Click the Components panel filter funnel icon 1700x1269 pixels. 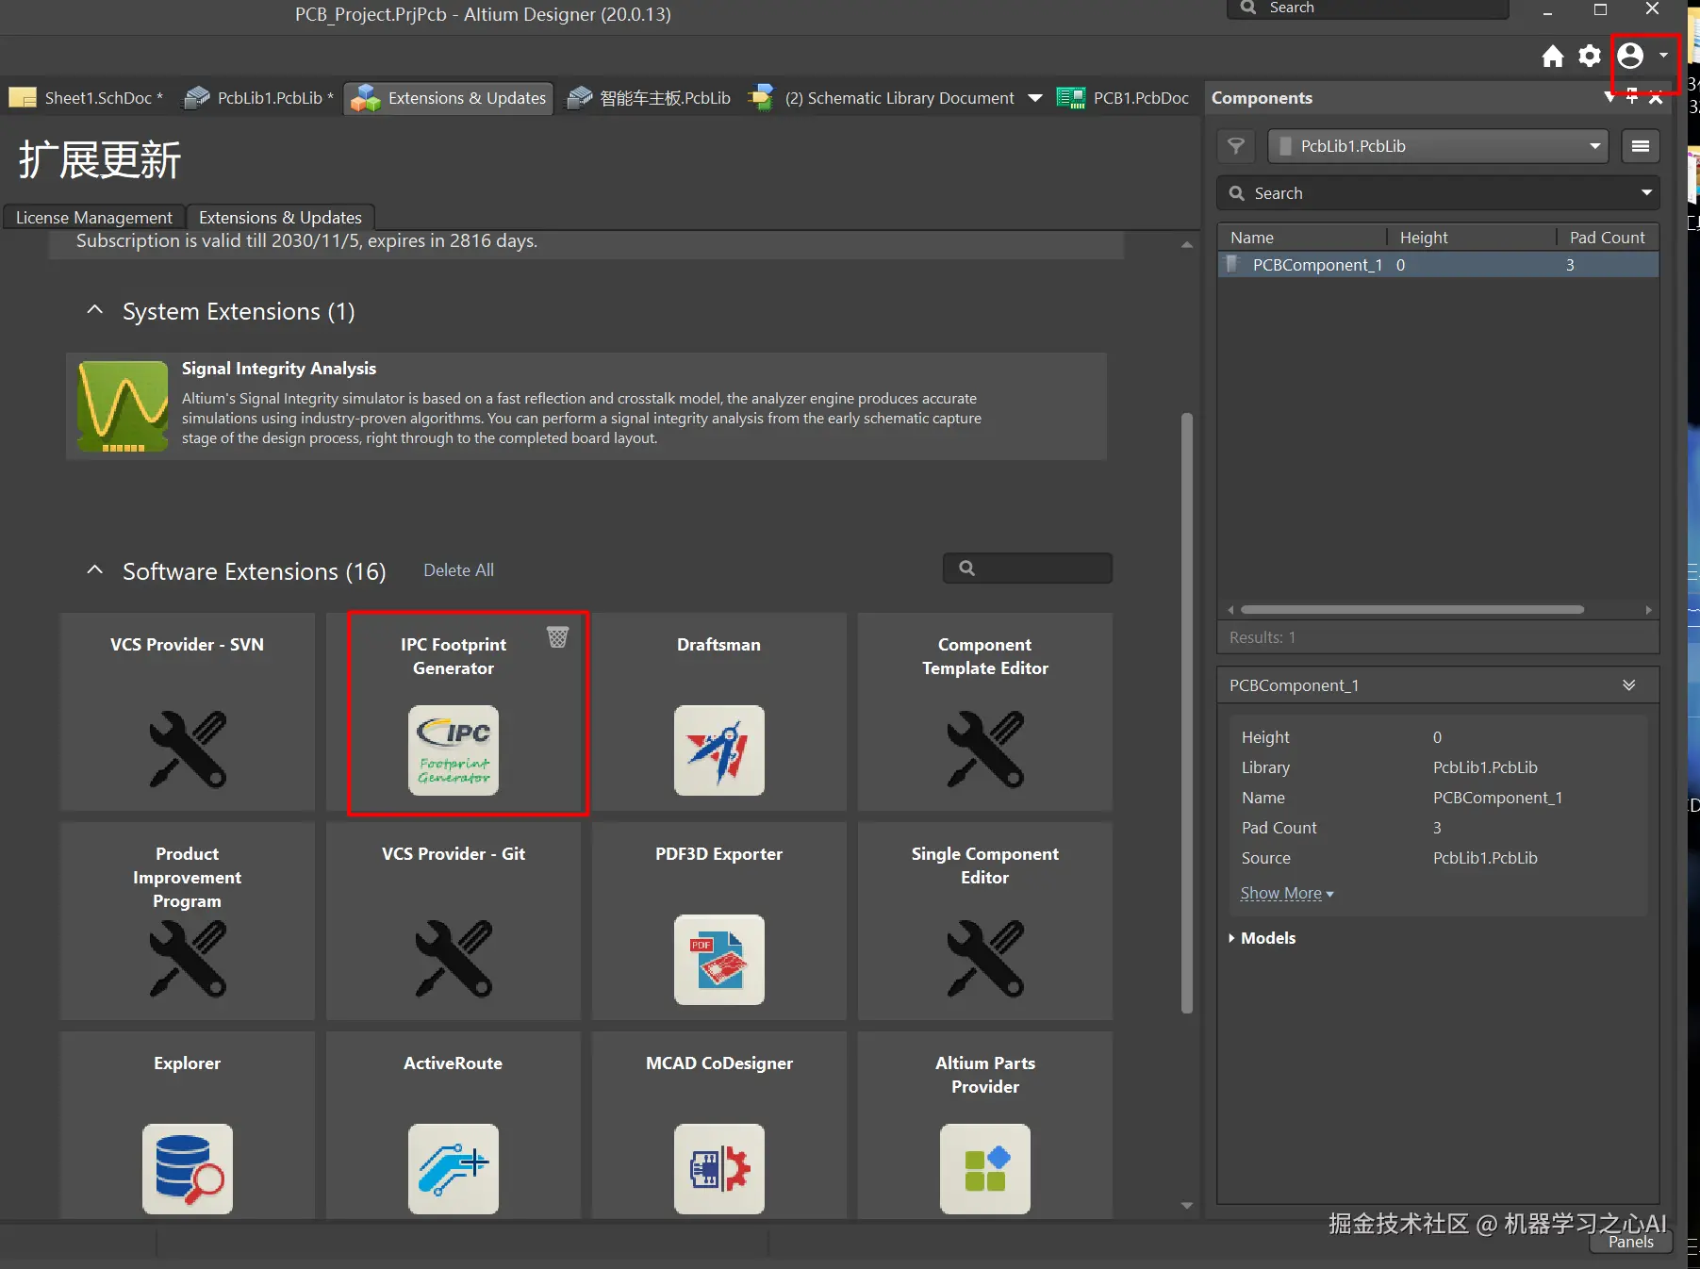[x=1236, y=146]
